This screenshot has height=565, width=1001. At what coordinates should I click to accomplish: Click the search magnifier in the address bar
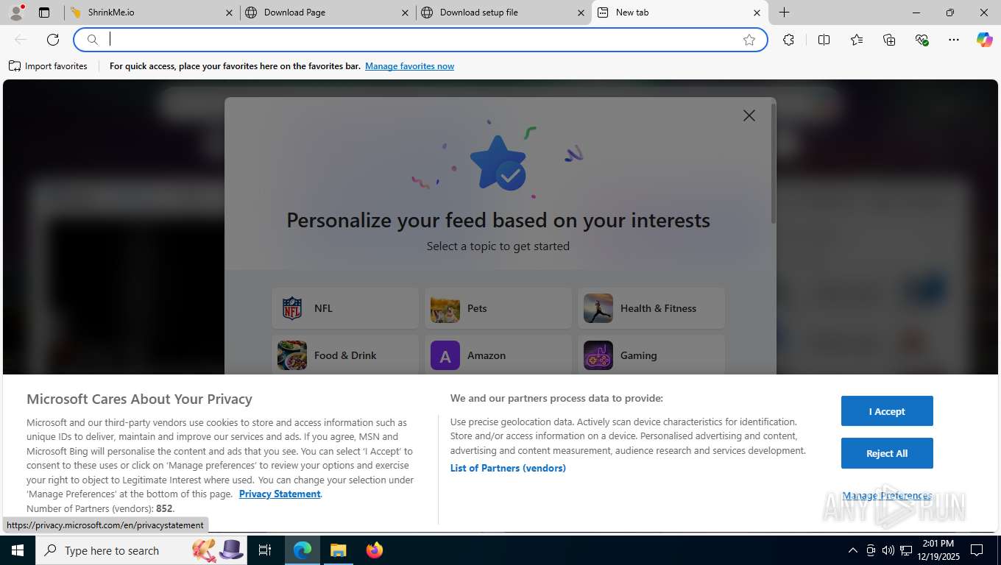click(93, 40)
